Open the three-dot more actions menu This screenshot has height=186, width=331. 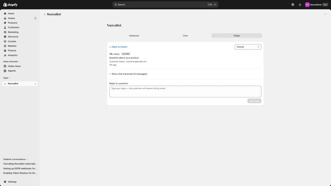tap(325, 14)
